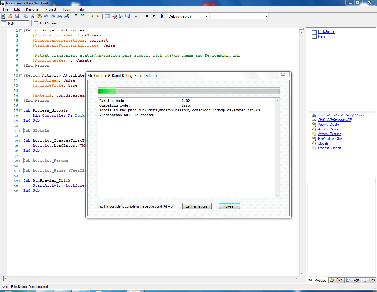Image resolution: width=377 pixels, height=292 pixels.
Task: Click the compile progress bar
Action: (188, 91)
